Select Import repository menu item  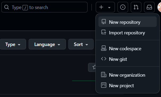(x=128, y=33)
